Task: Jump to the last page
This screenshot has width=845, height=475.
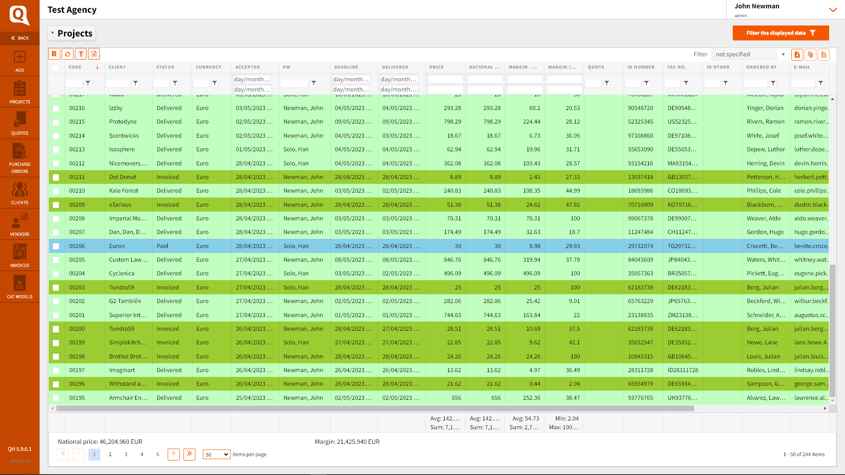Action: [x=189, y=454]
